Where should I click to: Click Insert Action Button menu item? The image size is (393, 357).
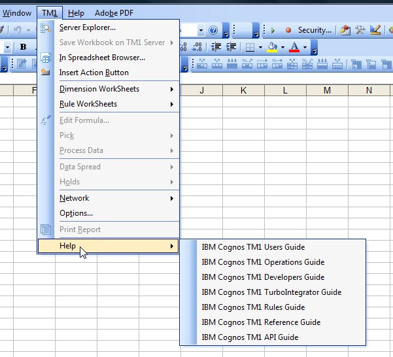tap(109, 73)
